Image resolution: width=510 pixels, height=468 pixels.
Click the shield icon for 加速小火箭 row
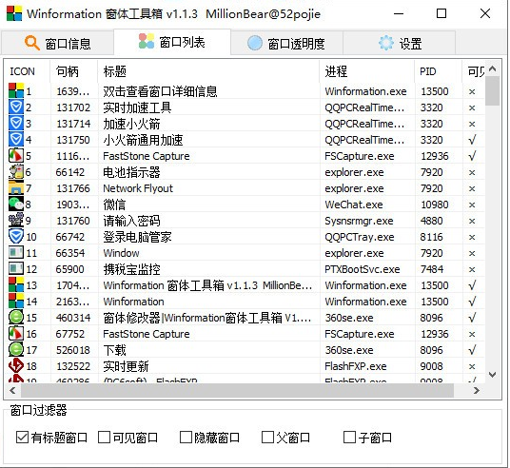tap(16, 124)
